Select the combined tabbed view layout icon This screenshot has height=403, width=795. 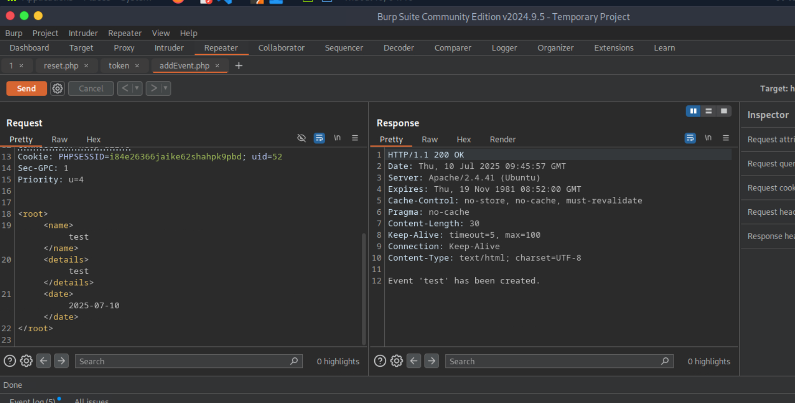click(x=724, y=111)
